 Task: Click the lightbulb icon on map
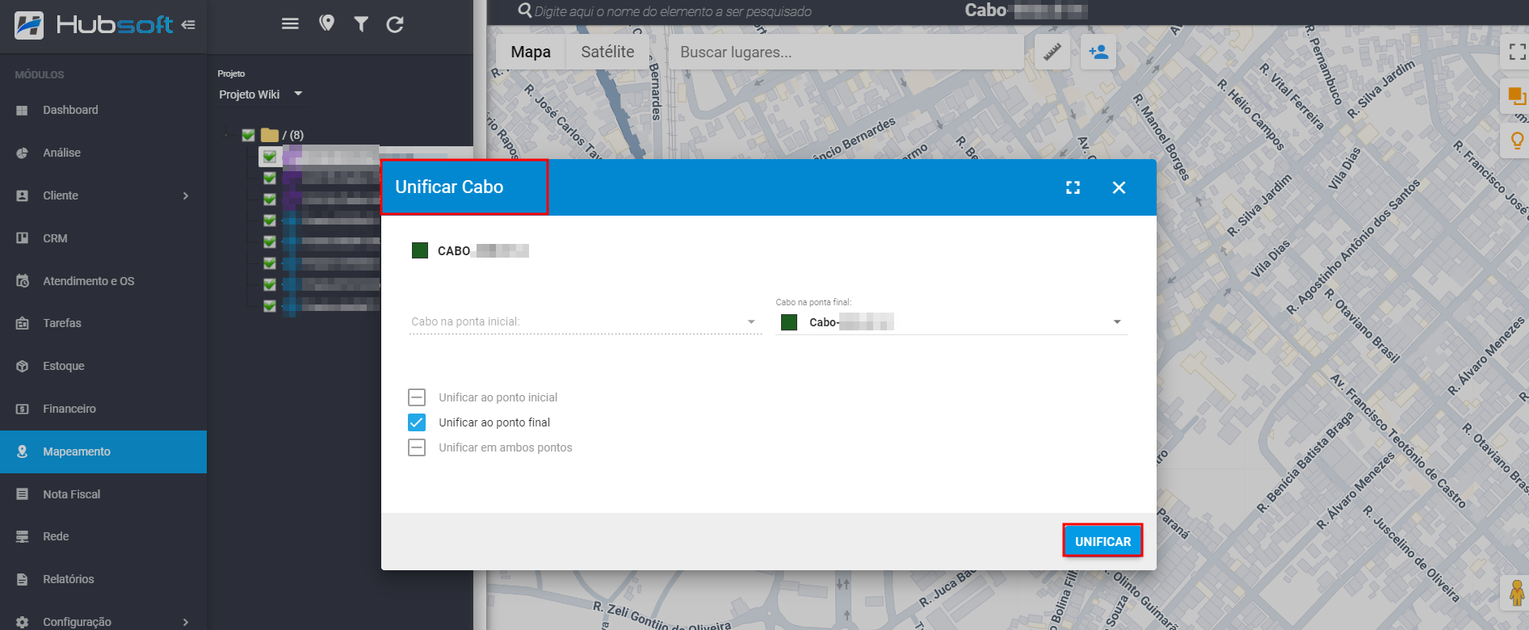point(1517,141)
